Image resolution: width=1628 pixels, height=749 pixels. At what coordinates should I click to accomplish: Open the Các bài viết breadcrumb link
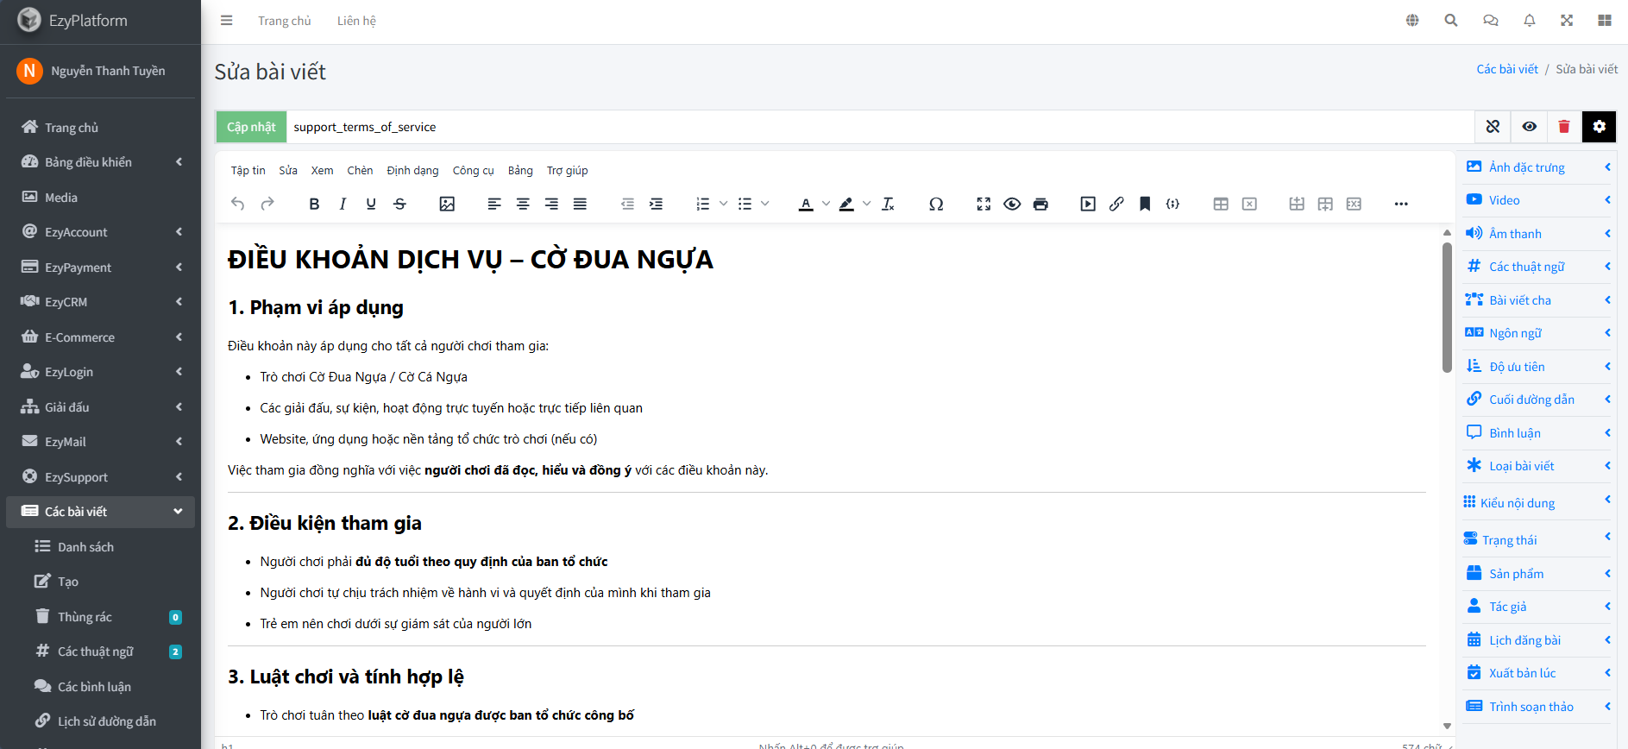click(1506, 69)
